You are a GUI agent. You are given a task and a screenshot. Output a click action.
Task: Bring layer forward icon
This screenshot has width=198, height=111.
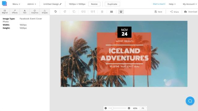[93, 12]
